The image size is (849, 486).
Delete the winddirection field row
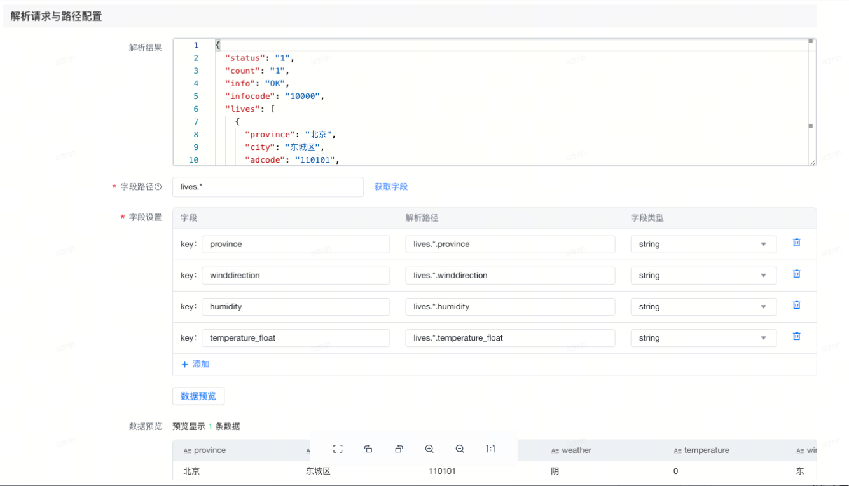tap(796, 274)
